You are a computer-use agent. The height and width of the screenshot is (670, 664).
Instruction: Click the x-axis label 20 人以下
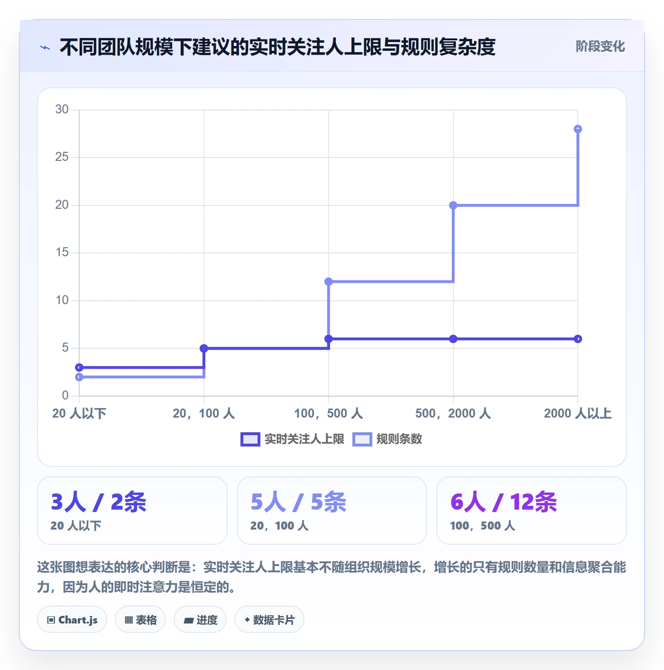[x=79, y=413]
